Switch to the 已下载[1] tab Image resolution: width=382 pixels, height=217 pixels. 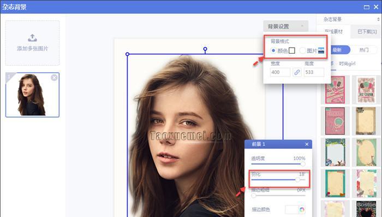pos(367,32)
